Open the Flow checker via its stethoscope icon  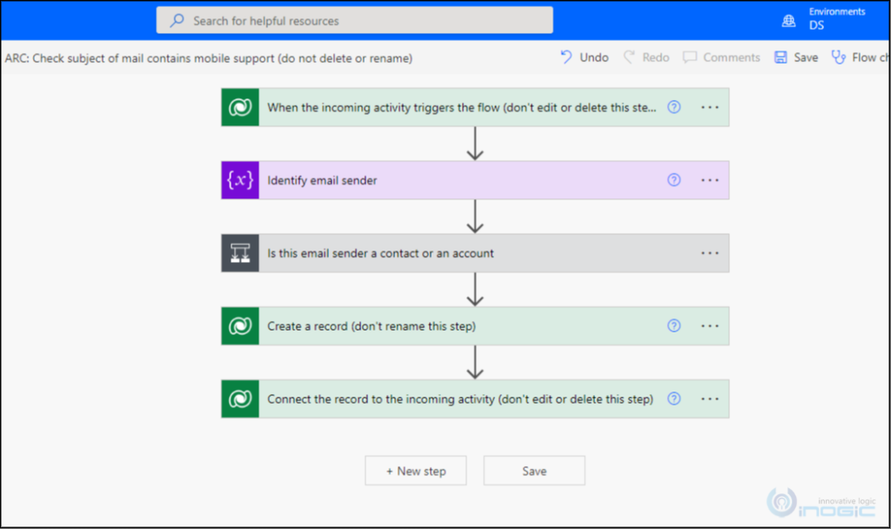(837, 57)
